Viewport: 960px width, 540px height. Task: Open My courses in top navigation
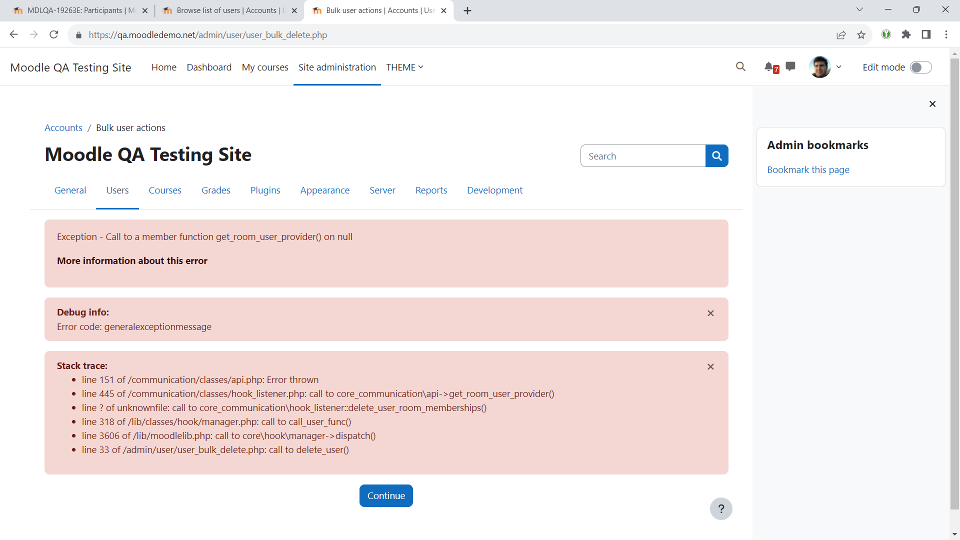click(x=265, y=67)
